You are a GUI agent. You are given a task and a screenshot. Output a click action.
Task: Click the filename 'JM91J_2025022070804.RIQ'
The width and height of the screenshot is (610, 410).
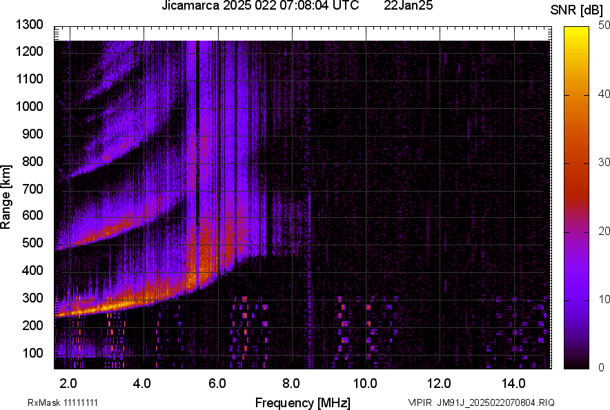495,402
